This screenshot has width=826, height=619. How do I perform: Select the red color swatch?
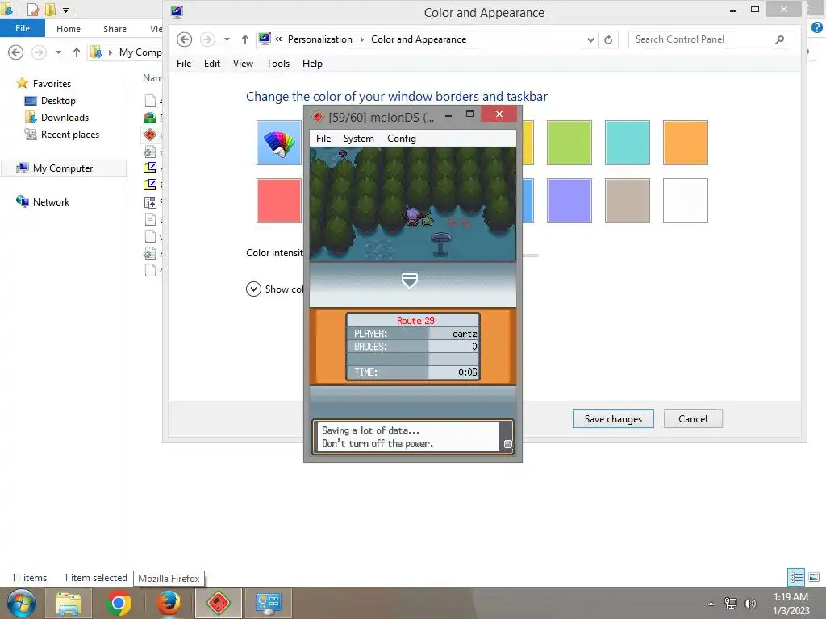[278, 201]
